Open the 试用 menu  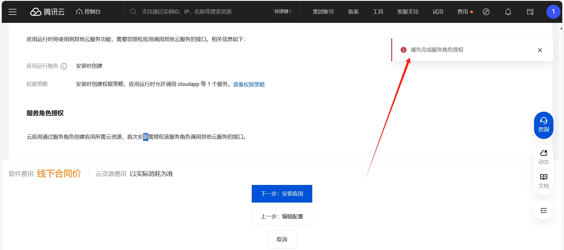click(x=438, y=12)
